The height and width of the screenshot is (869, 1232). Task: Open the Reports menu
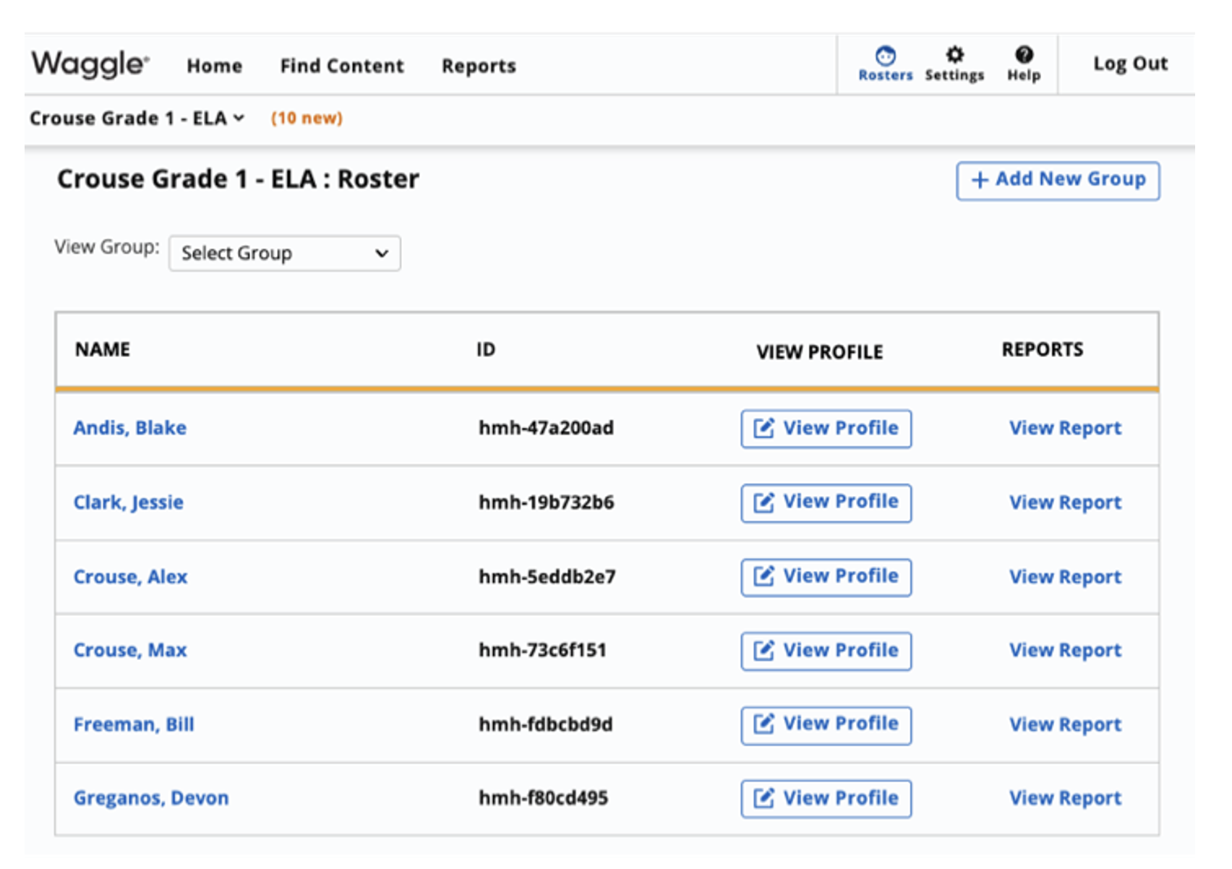pos(479,66)
